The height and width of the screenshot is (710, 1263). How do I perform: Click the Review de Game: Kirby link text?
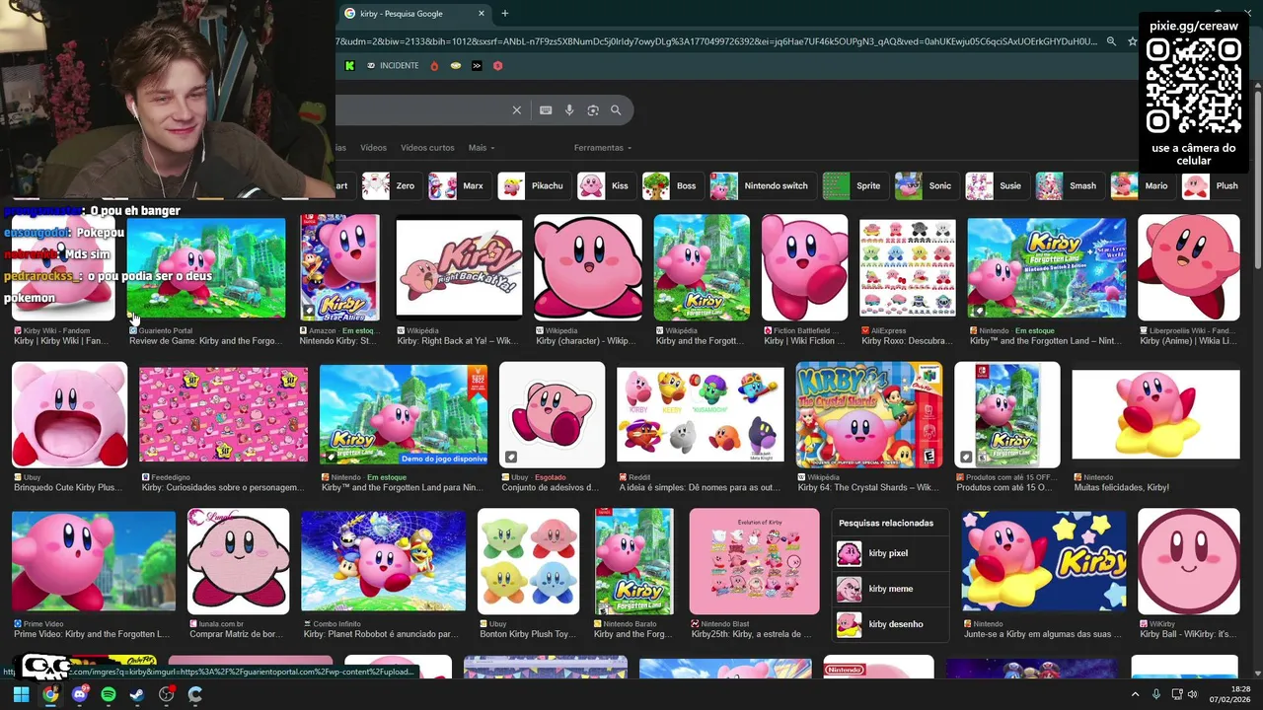[x=205, y=341]
